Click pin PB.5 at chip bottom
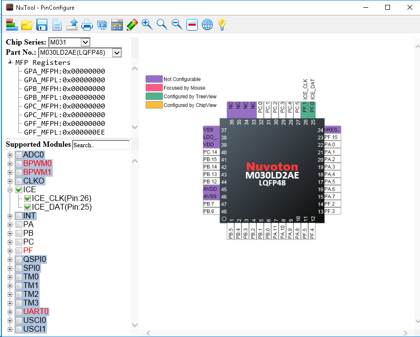 coord(230,231)
